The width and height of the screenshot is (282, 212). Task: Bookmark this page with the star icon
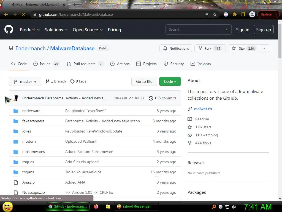pos(215,14)
